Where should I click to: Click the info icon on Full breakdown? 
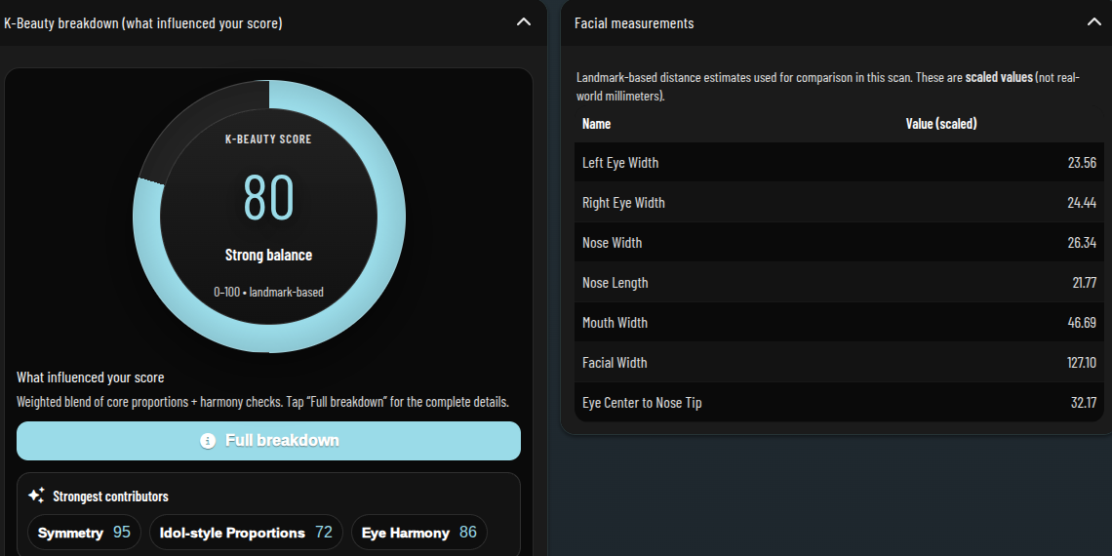click(208, 441)
